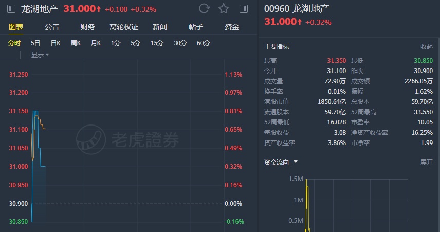
Task: Click the 今开 value 31.100
Action: pos(337,71)
